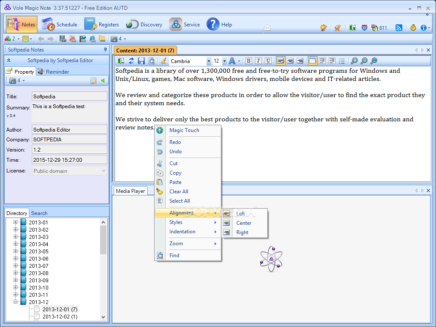Open the Service section
This screenshot has height=327, width=436.
185,24
